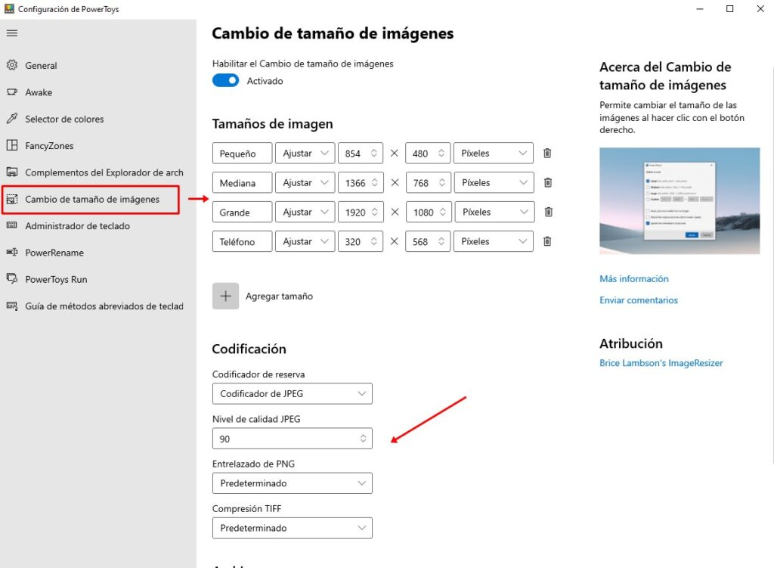Image resolution: width=774 pixels, height=568 pixels.
Task: Delete the Teléfono size preset
Action: click(547, 241)
